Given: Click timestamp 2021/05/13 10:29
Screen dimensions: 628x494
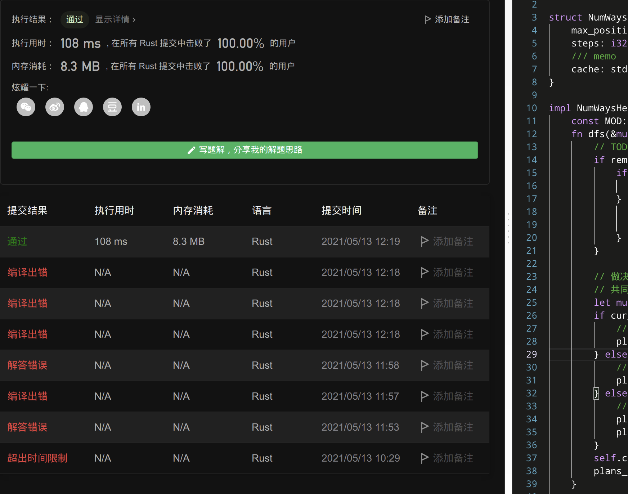Looking at the screenshot, I should [361, 458].
